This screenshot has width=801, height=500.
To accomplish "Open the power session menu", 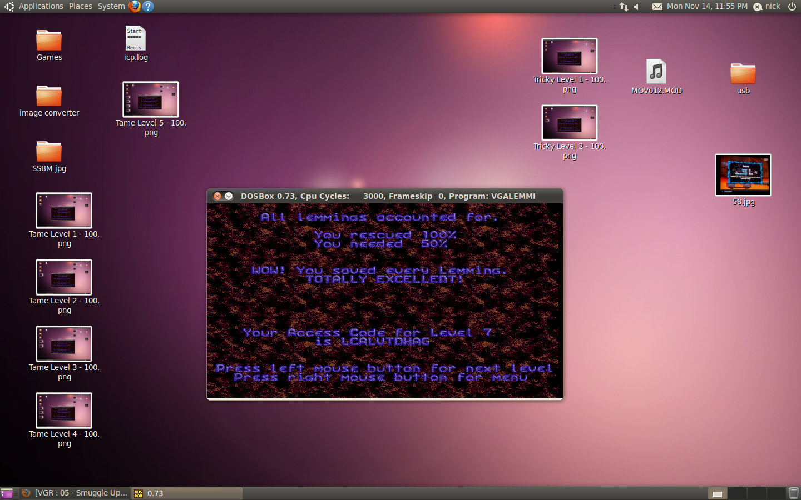I will 792,6.
